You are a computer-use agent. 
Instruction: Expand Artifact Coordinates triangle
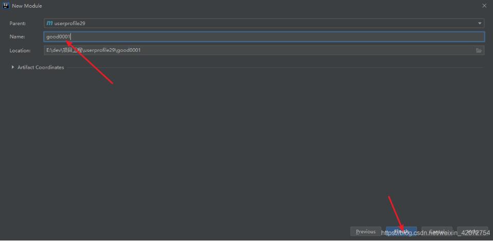pos(12,67)
